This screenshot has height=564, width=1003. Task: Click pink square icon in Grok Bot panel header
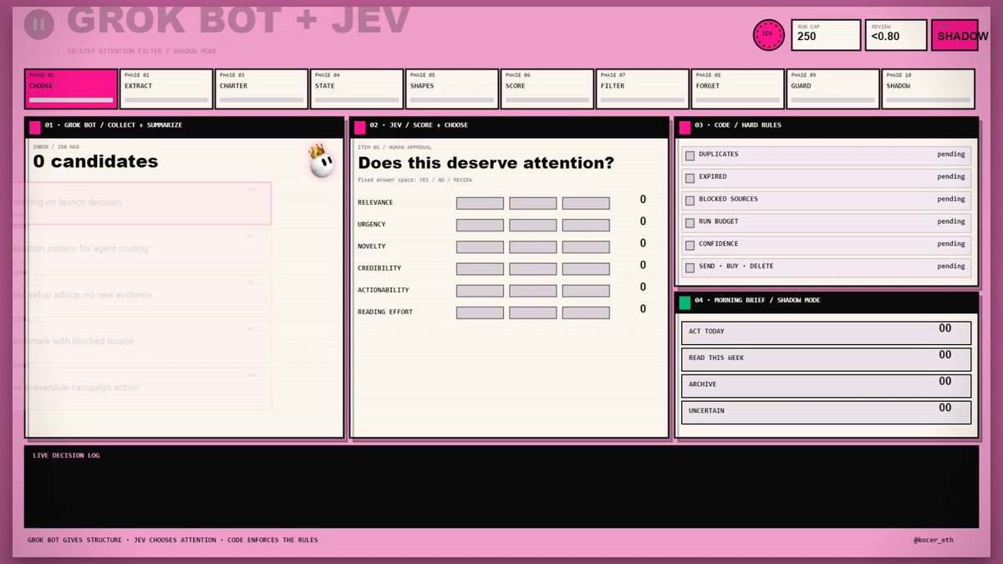[x=35, y=127]
